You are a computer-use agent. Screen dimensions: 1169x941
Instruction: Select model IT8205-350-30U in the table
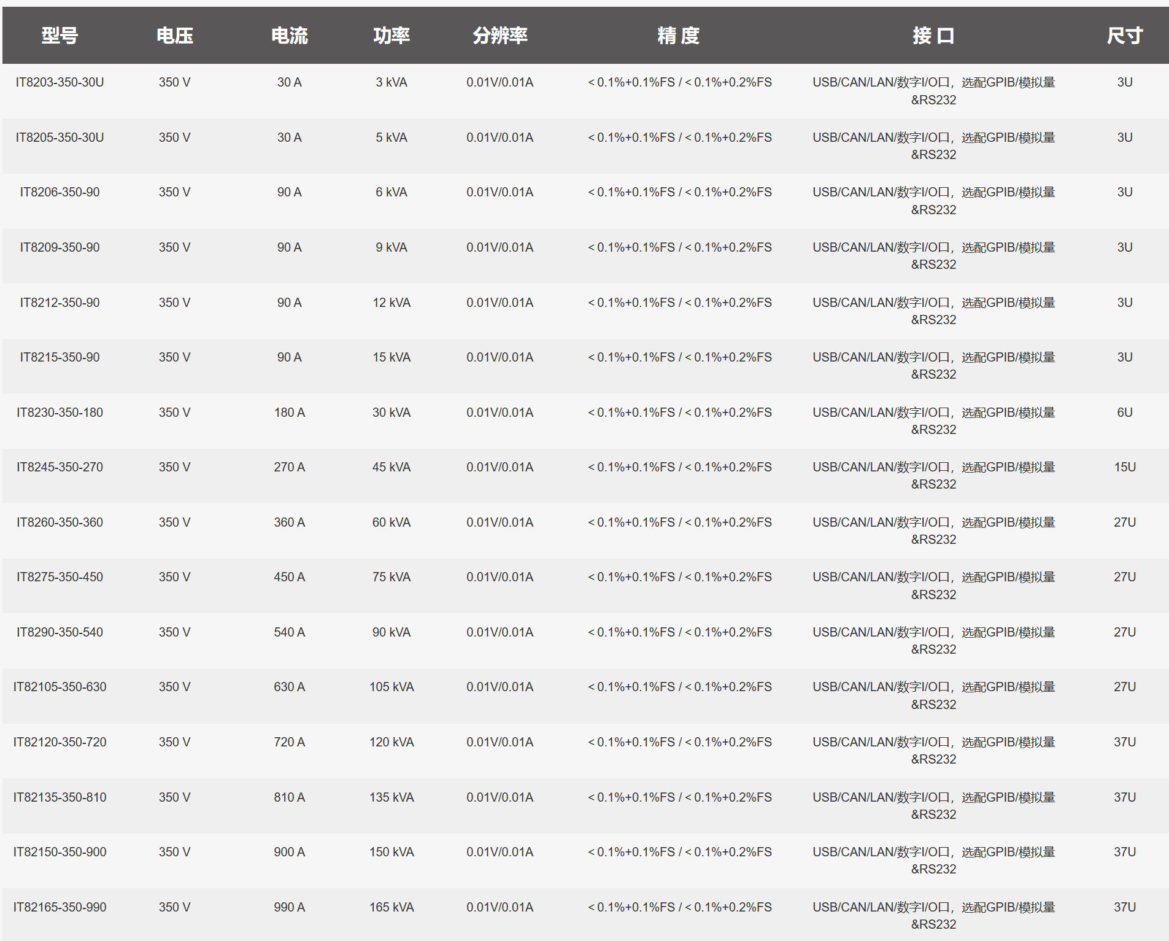point(60,137)
